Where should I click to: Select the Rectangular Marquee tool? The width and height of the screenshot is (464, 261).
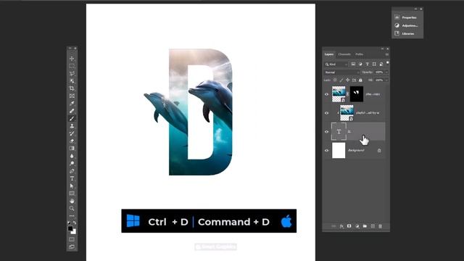click(x=72, y=66)
